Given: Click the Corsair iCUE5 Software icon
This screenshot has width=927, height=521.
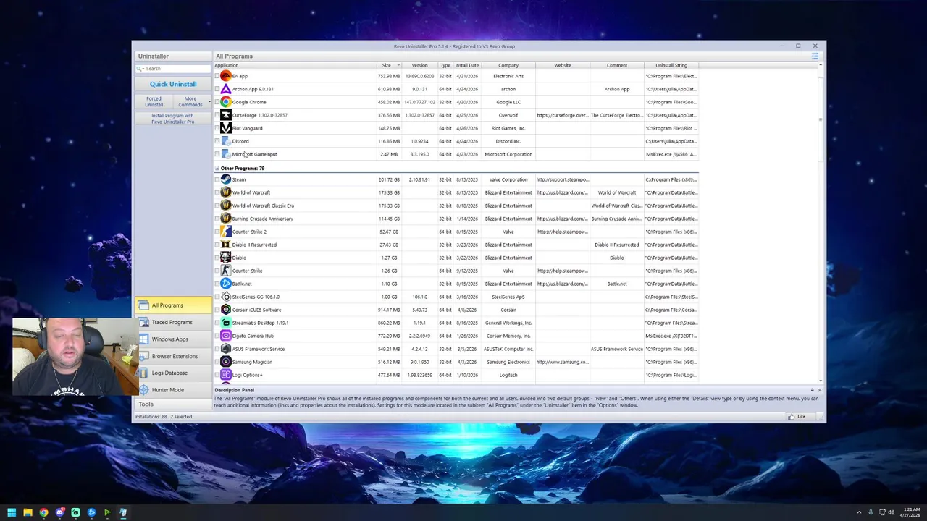Looking at the screenshot, I should (x=226, y=310).
